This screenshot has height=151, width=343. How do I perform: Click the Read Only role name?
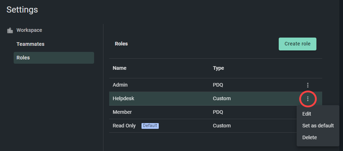(x=124, y=126)
